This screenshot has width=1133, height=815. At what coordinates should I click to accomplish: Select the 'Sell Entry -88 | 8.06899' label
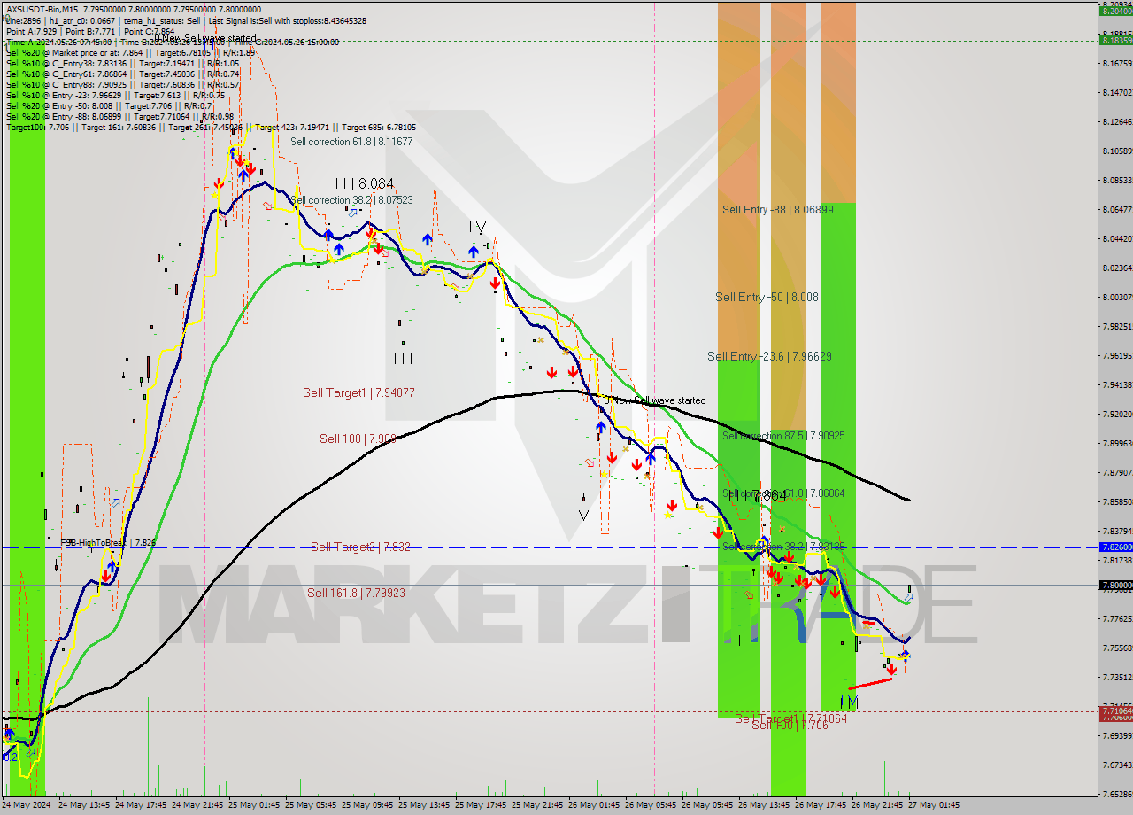(777, 209)
